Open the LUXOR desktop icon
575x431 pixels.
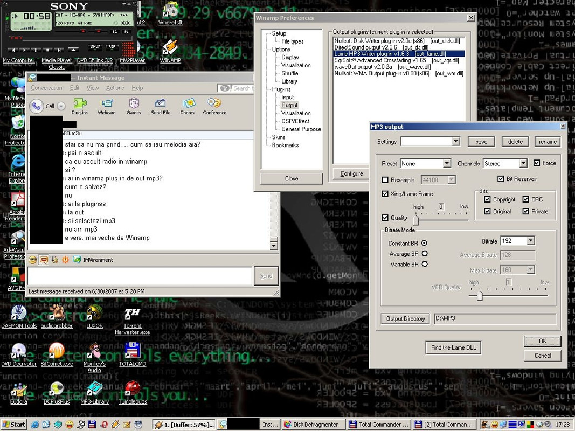pos(95,316)
